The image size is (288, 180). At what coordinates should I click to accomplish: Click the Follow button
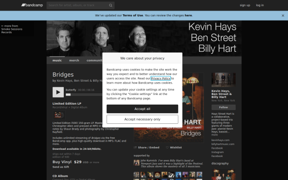pos(224,107)
